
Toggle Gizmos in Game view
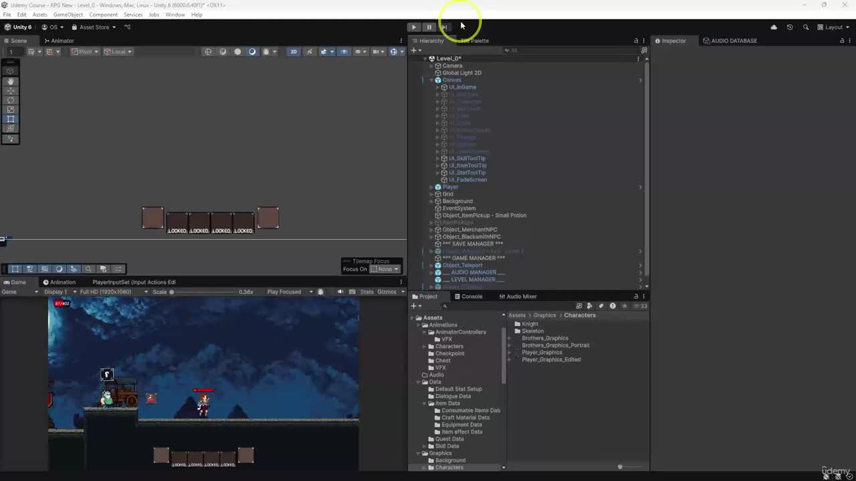pos(387,292)
